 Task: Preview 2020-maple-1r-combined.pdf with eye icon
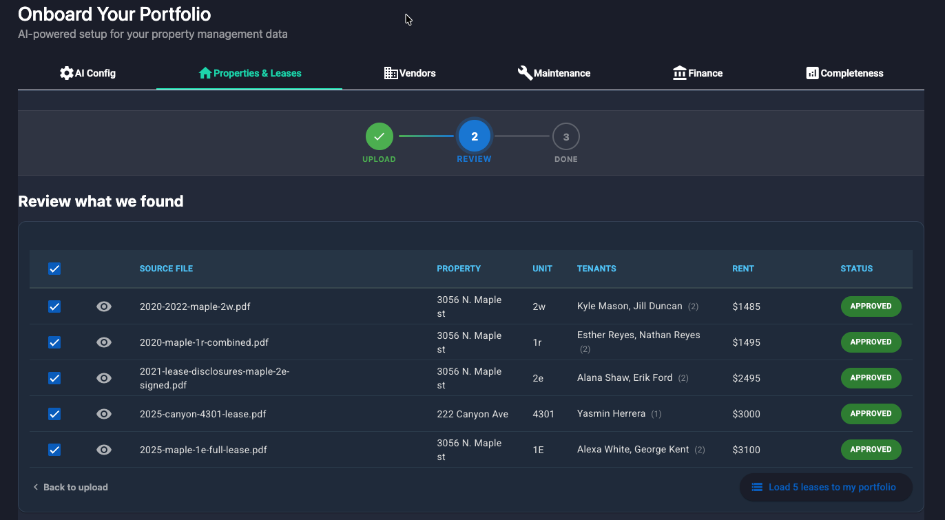pyautogui.click(x=104, y=342)
